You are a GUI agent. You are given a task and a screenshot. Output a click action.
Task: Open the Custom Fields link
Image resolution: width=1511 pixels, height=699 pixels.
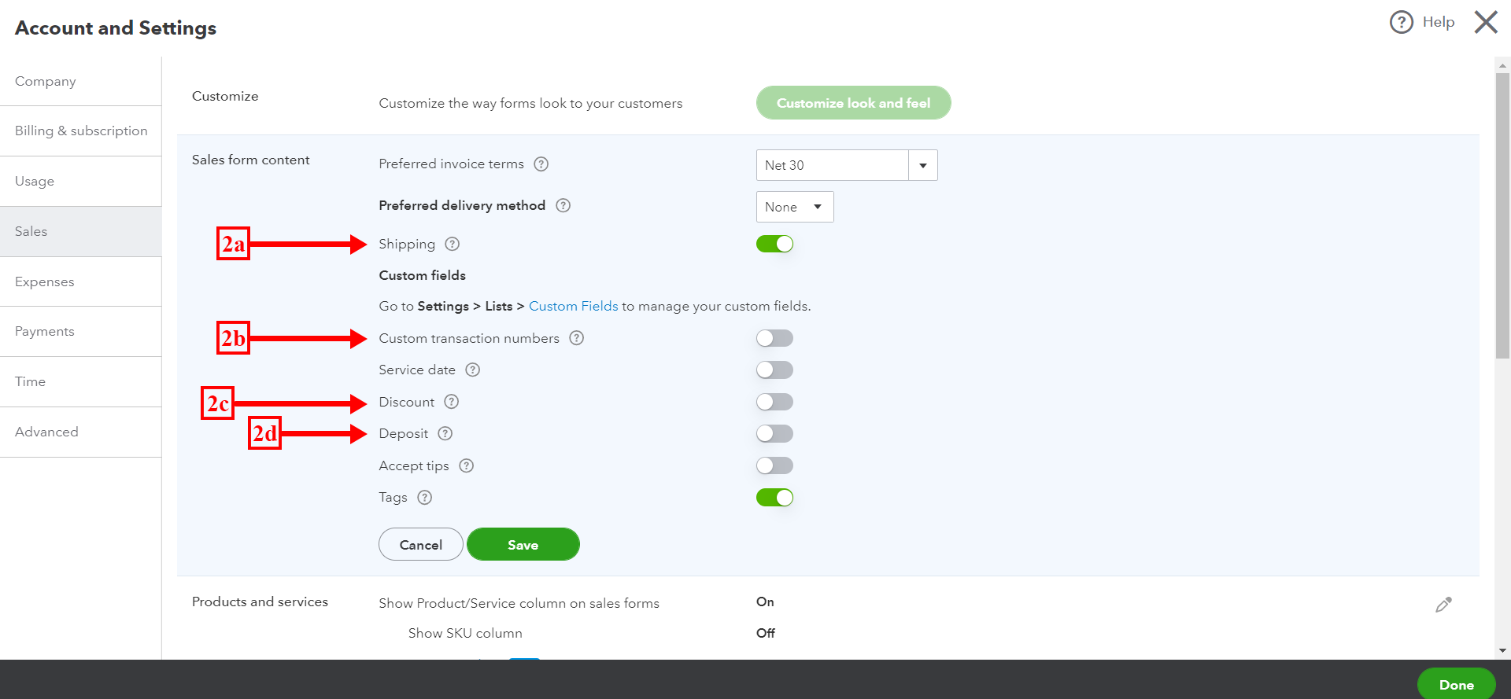click(x=573, y=306)
